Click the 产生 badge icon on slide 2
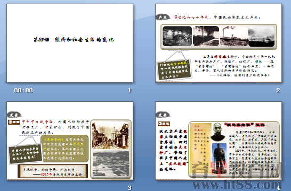 pyautogui.click(x=163, y=17)
